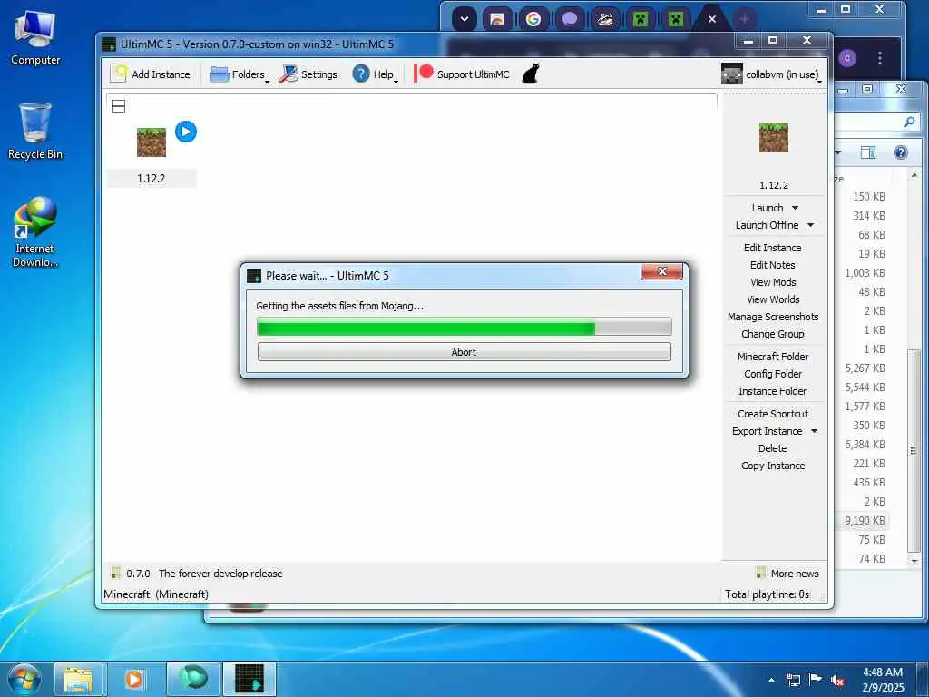Switch to the Google browser tab
The image size is (929, 697).
pos(533,19)
